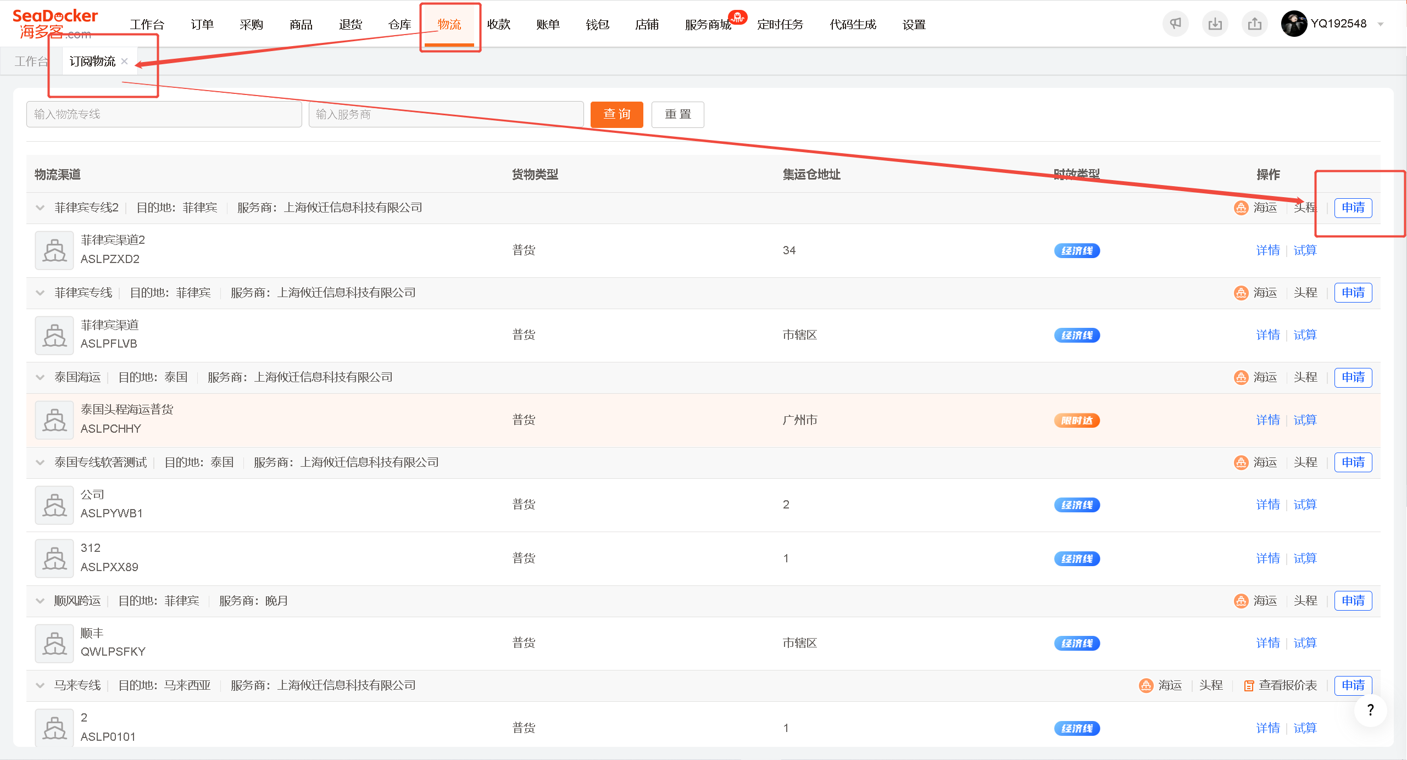Click the quote sheet icon for 马来专线
Screen dimensions: 1407x760
(1248, 686)
